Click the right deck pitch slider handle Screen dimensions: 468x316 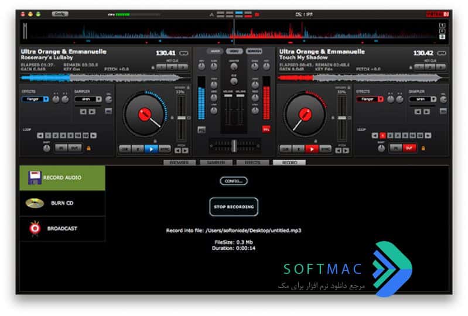tap(341, 118)
